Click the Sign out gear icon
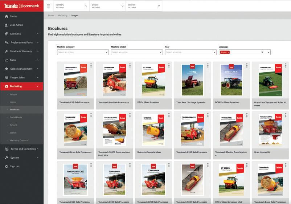291x204 pixels. pos(6,166)
